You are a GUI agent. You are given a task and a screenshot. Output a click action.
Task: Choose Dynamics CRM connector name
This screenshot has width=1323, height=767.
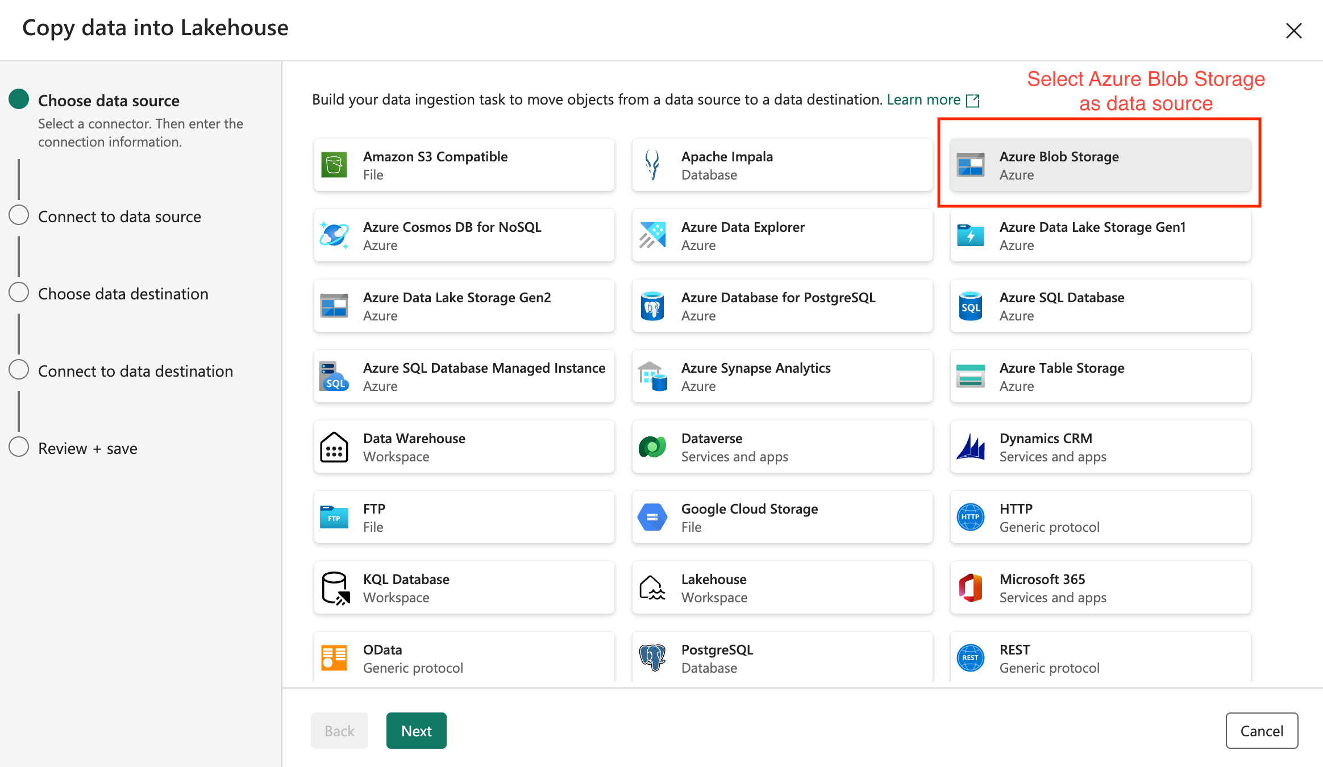coord(1046,438)
